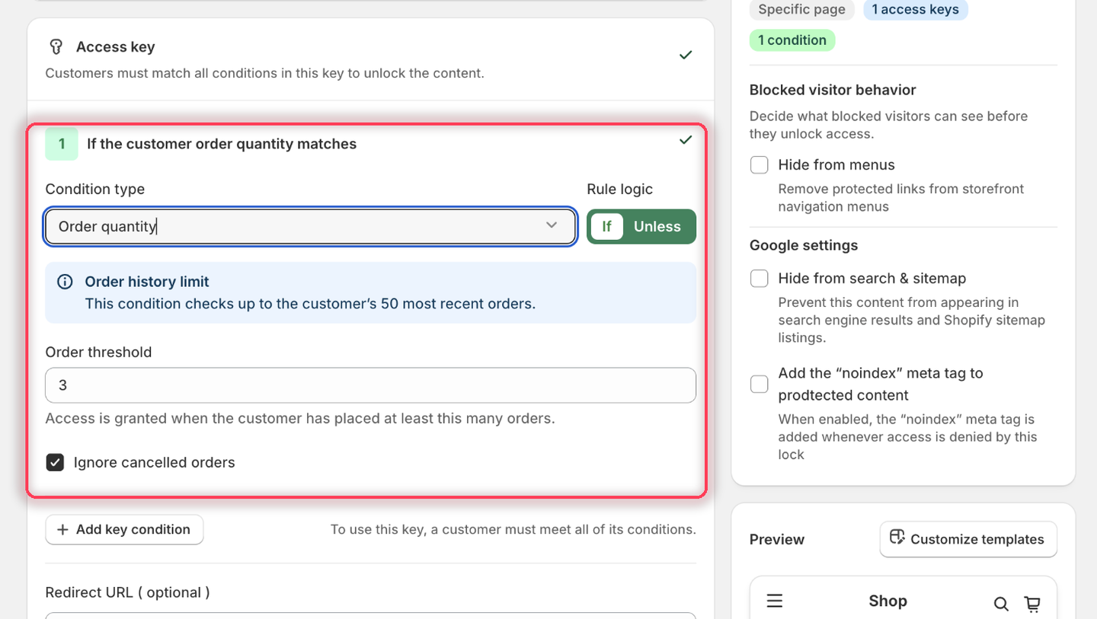Click the Redirect URL ( optional ) label
Viewport: 1097px width, 619px height.
click(127, 592)
